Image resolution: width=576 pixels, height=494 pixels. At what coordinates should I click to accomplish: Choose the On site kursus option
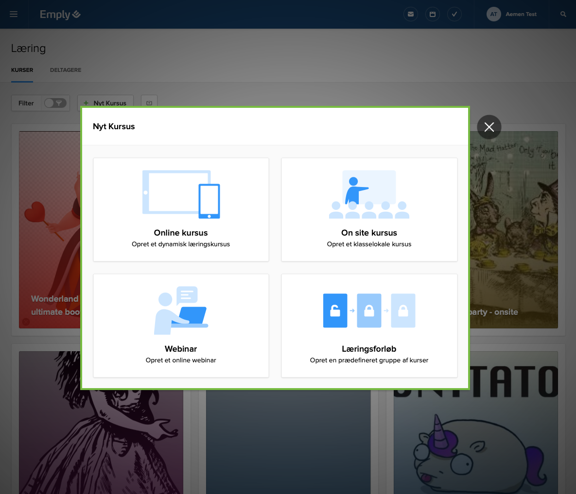(x=369, y=209)
